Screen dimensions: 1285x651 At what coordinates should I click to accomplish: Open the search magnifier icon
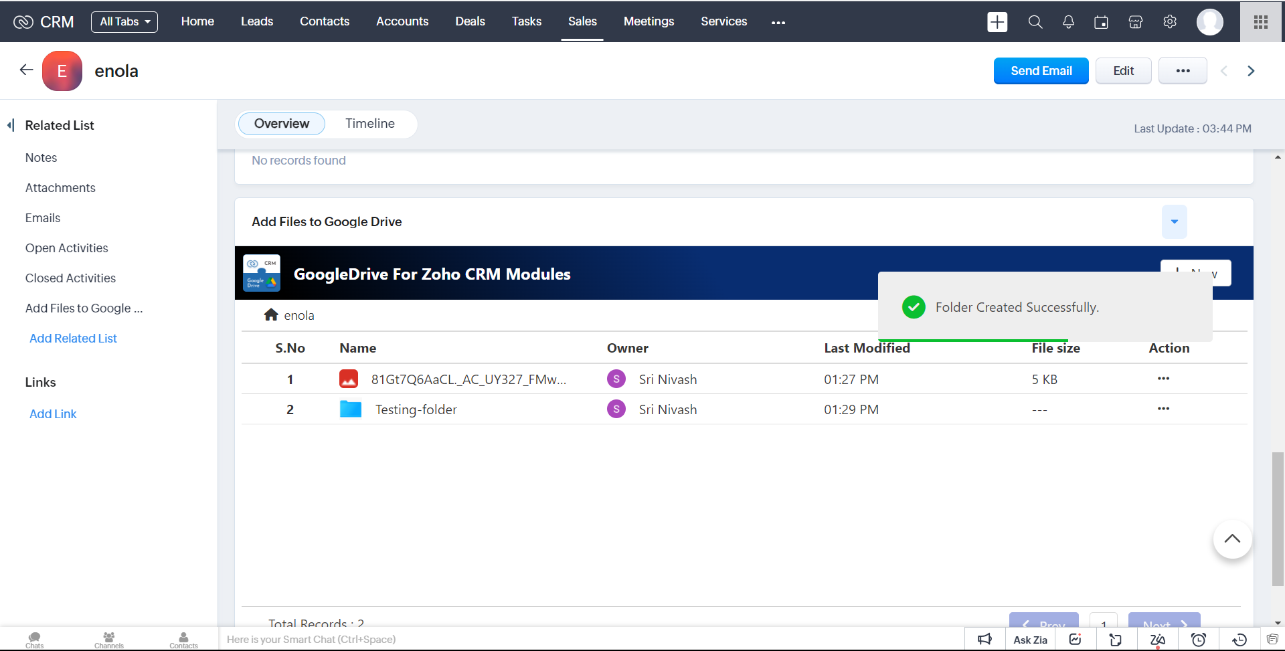click(1035, 22)
